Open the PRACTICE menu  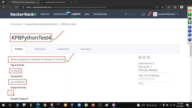click(45, 14)
